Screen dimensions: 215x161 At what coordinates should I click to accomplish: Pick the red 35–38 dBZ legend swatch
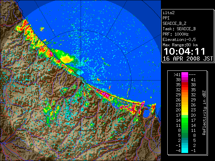185,85
